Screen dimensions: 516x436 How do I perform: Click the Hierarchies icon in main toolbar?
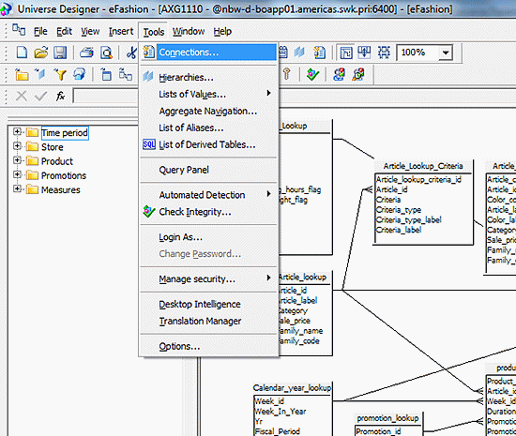(x=299, y=53)
